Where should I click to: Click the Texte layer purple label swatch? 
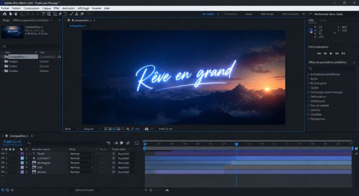[22, 154]
